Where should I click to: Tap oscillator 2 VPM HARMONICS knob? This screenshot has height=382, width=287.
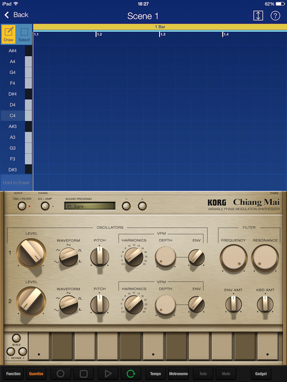pos(134,305)
